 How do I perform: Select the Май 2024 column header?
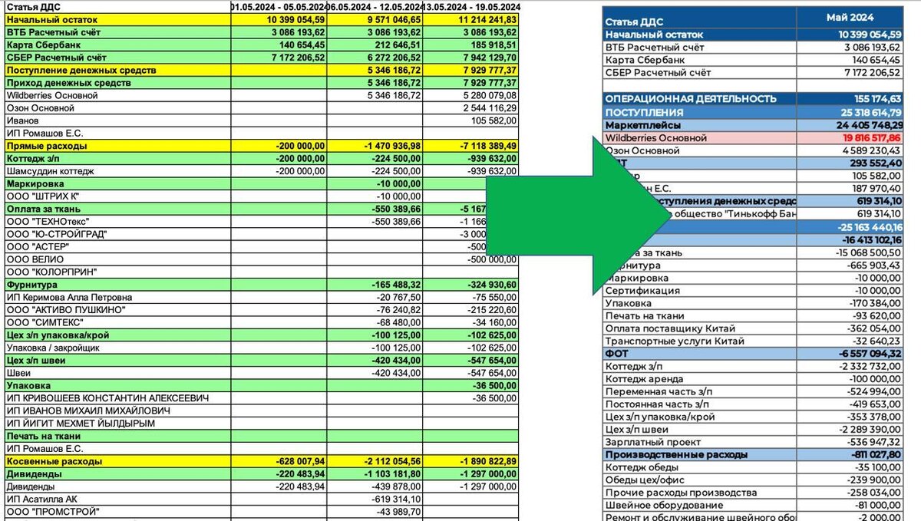pos(850,17)
